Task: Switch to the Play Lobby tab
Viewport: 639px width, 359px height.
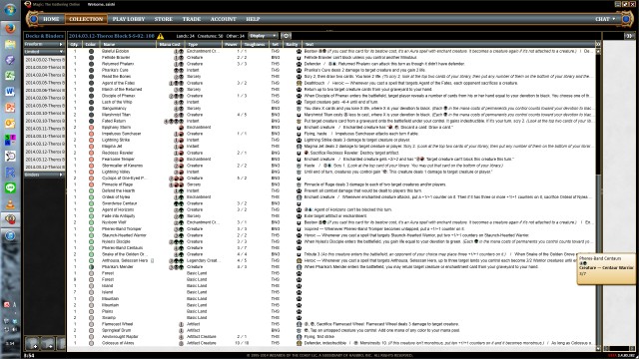Action: click(x=129, y=19)
